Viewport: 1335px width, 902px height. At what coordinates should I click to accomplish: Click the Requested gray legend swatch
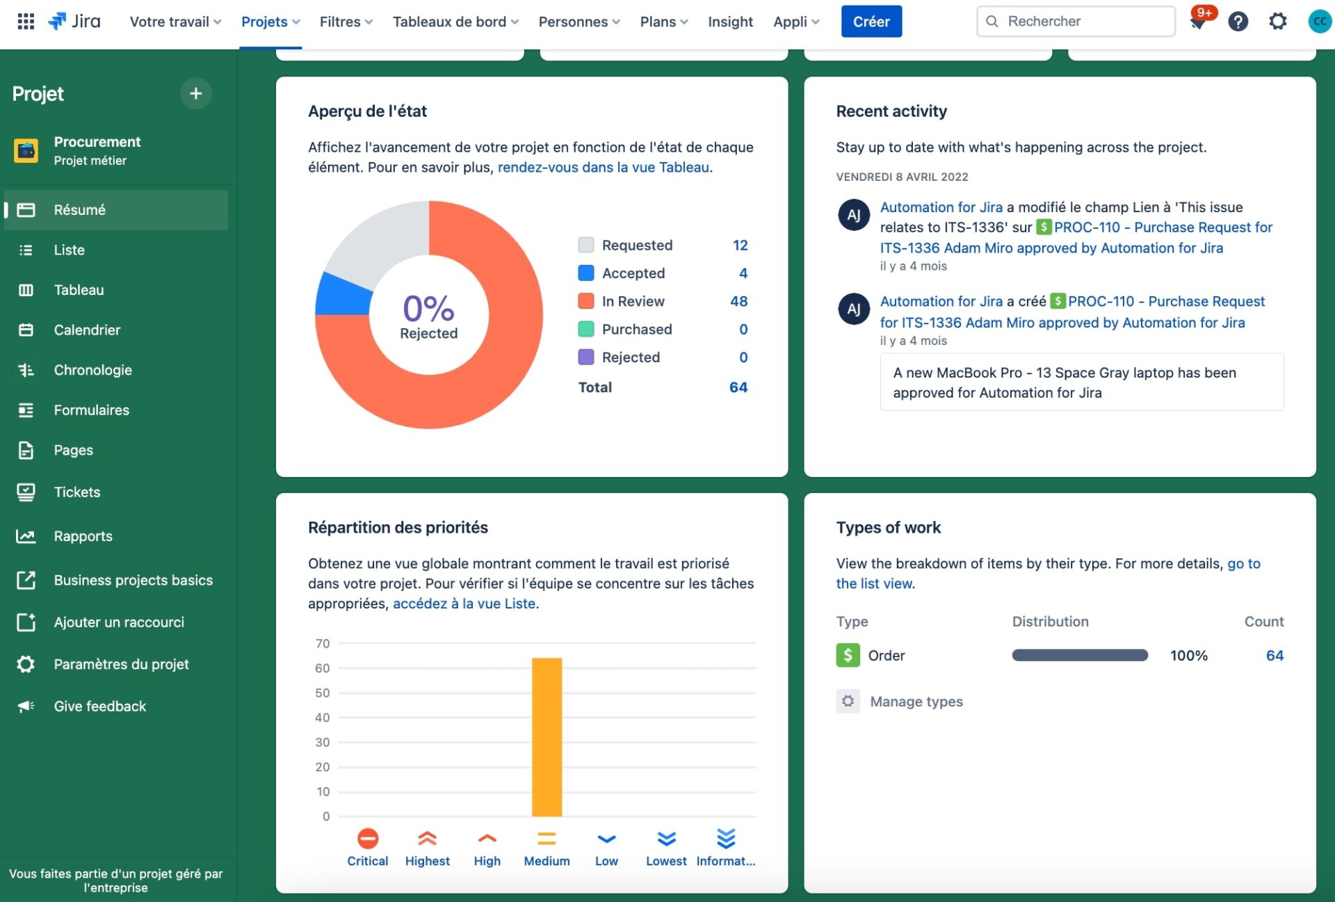(x=586, y=245)
